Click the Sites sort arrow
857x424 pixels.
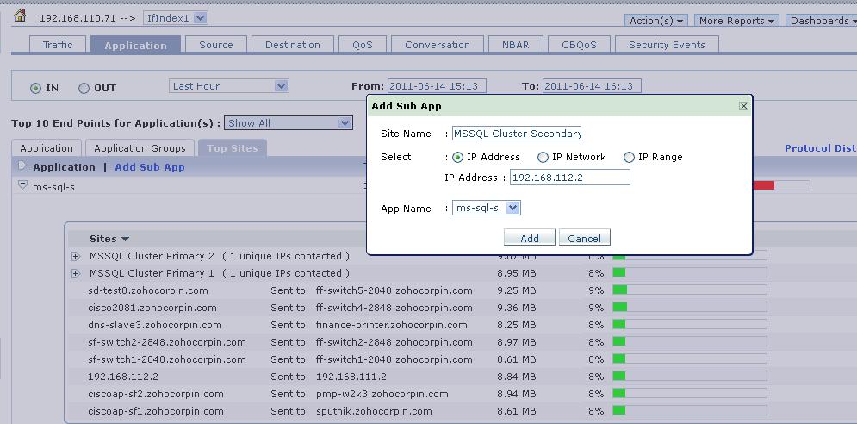click(126, 240)
